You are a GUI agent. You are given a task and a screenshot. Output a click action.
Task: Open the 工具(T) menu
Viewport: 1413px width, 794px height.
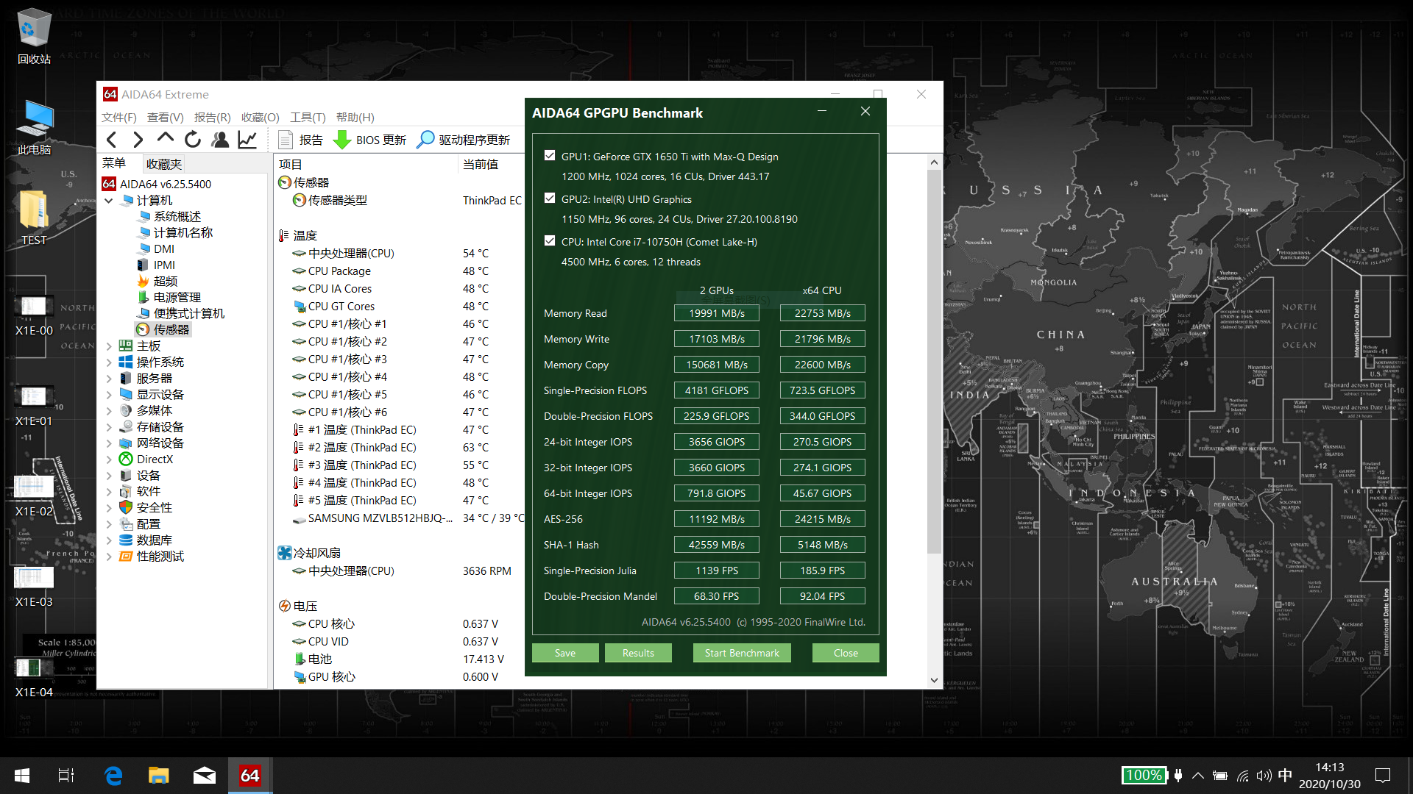(x=307, y=117)
